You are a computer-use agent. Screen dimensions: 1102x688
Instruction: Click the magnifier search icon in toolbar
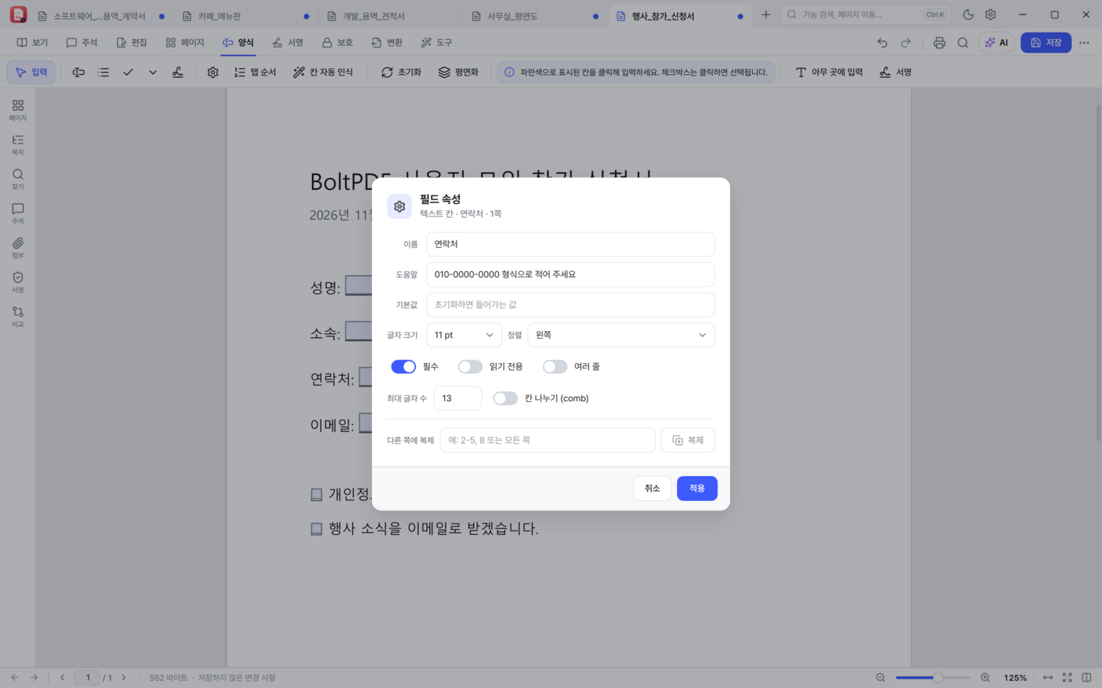(963, 43)
